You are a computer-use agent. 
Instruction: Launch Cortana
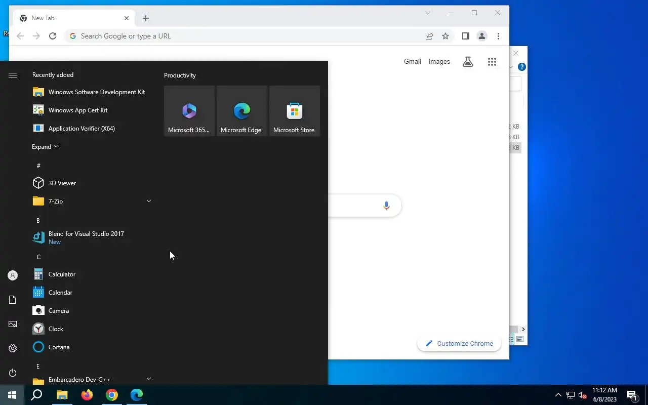(x=91, y=347)
